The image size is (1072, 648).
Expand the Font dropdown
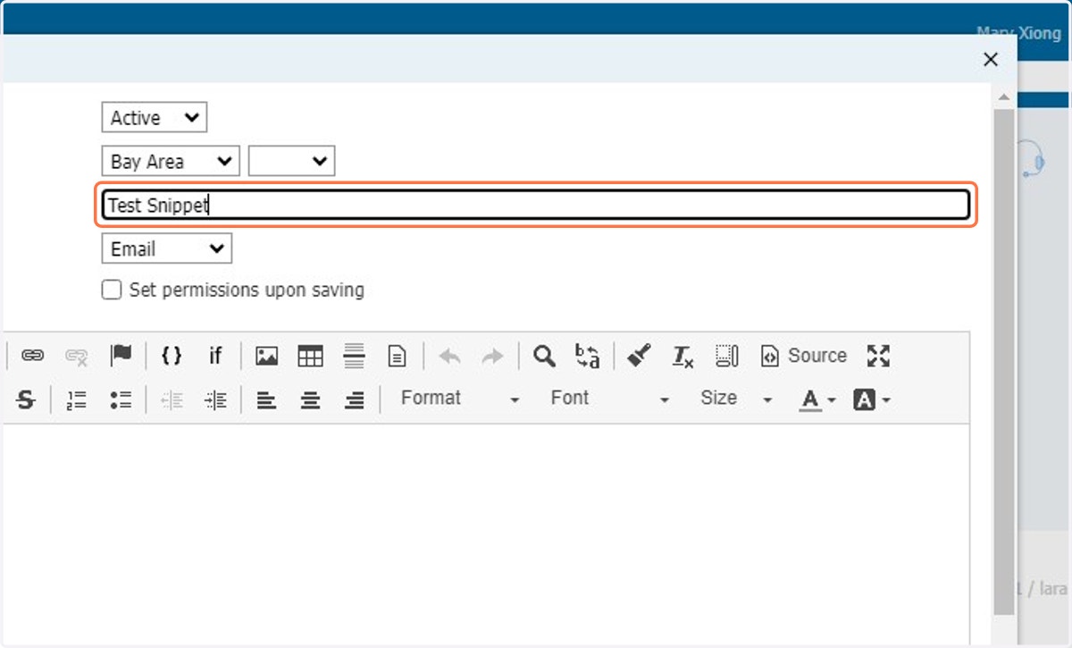pos(609,399)
